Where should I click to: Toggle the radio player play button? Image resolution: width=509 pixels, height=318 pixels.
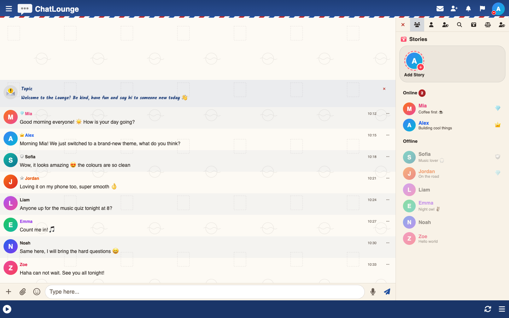tap(7, 309)
